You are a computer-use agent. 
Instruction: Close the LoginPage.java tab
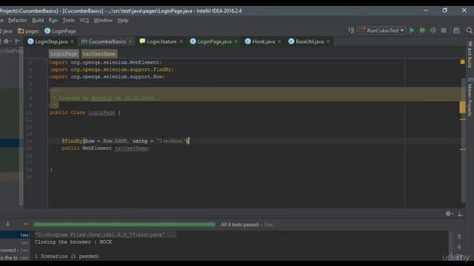tap(236, 41)
